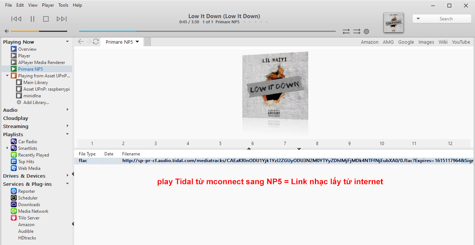
Task: Click Filename column header
Action: point(131,154)
